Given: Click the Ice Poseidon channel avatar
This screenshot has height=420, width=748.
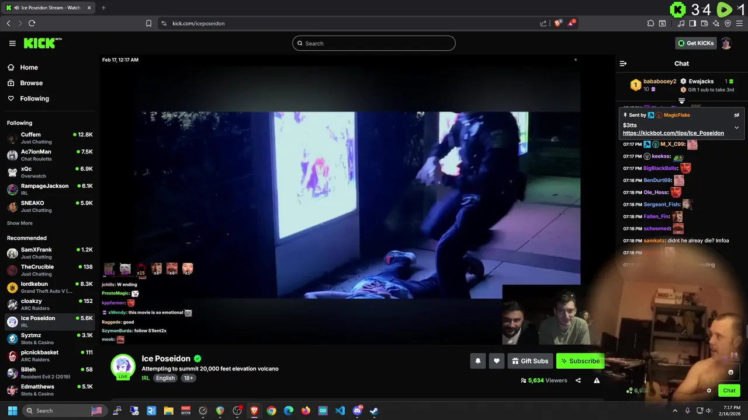Looking at the screenshot, I should tap(123, 366).
